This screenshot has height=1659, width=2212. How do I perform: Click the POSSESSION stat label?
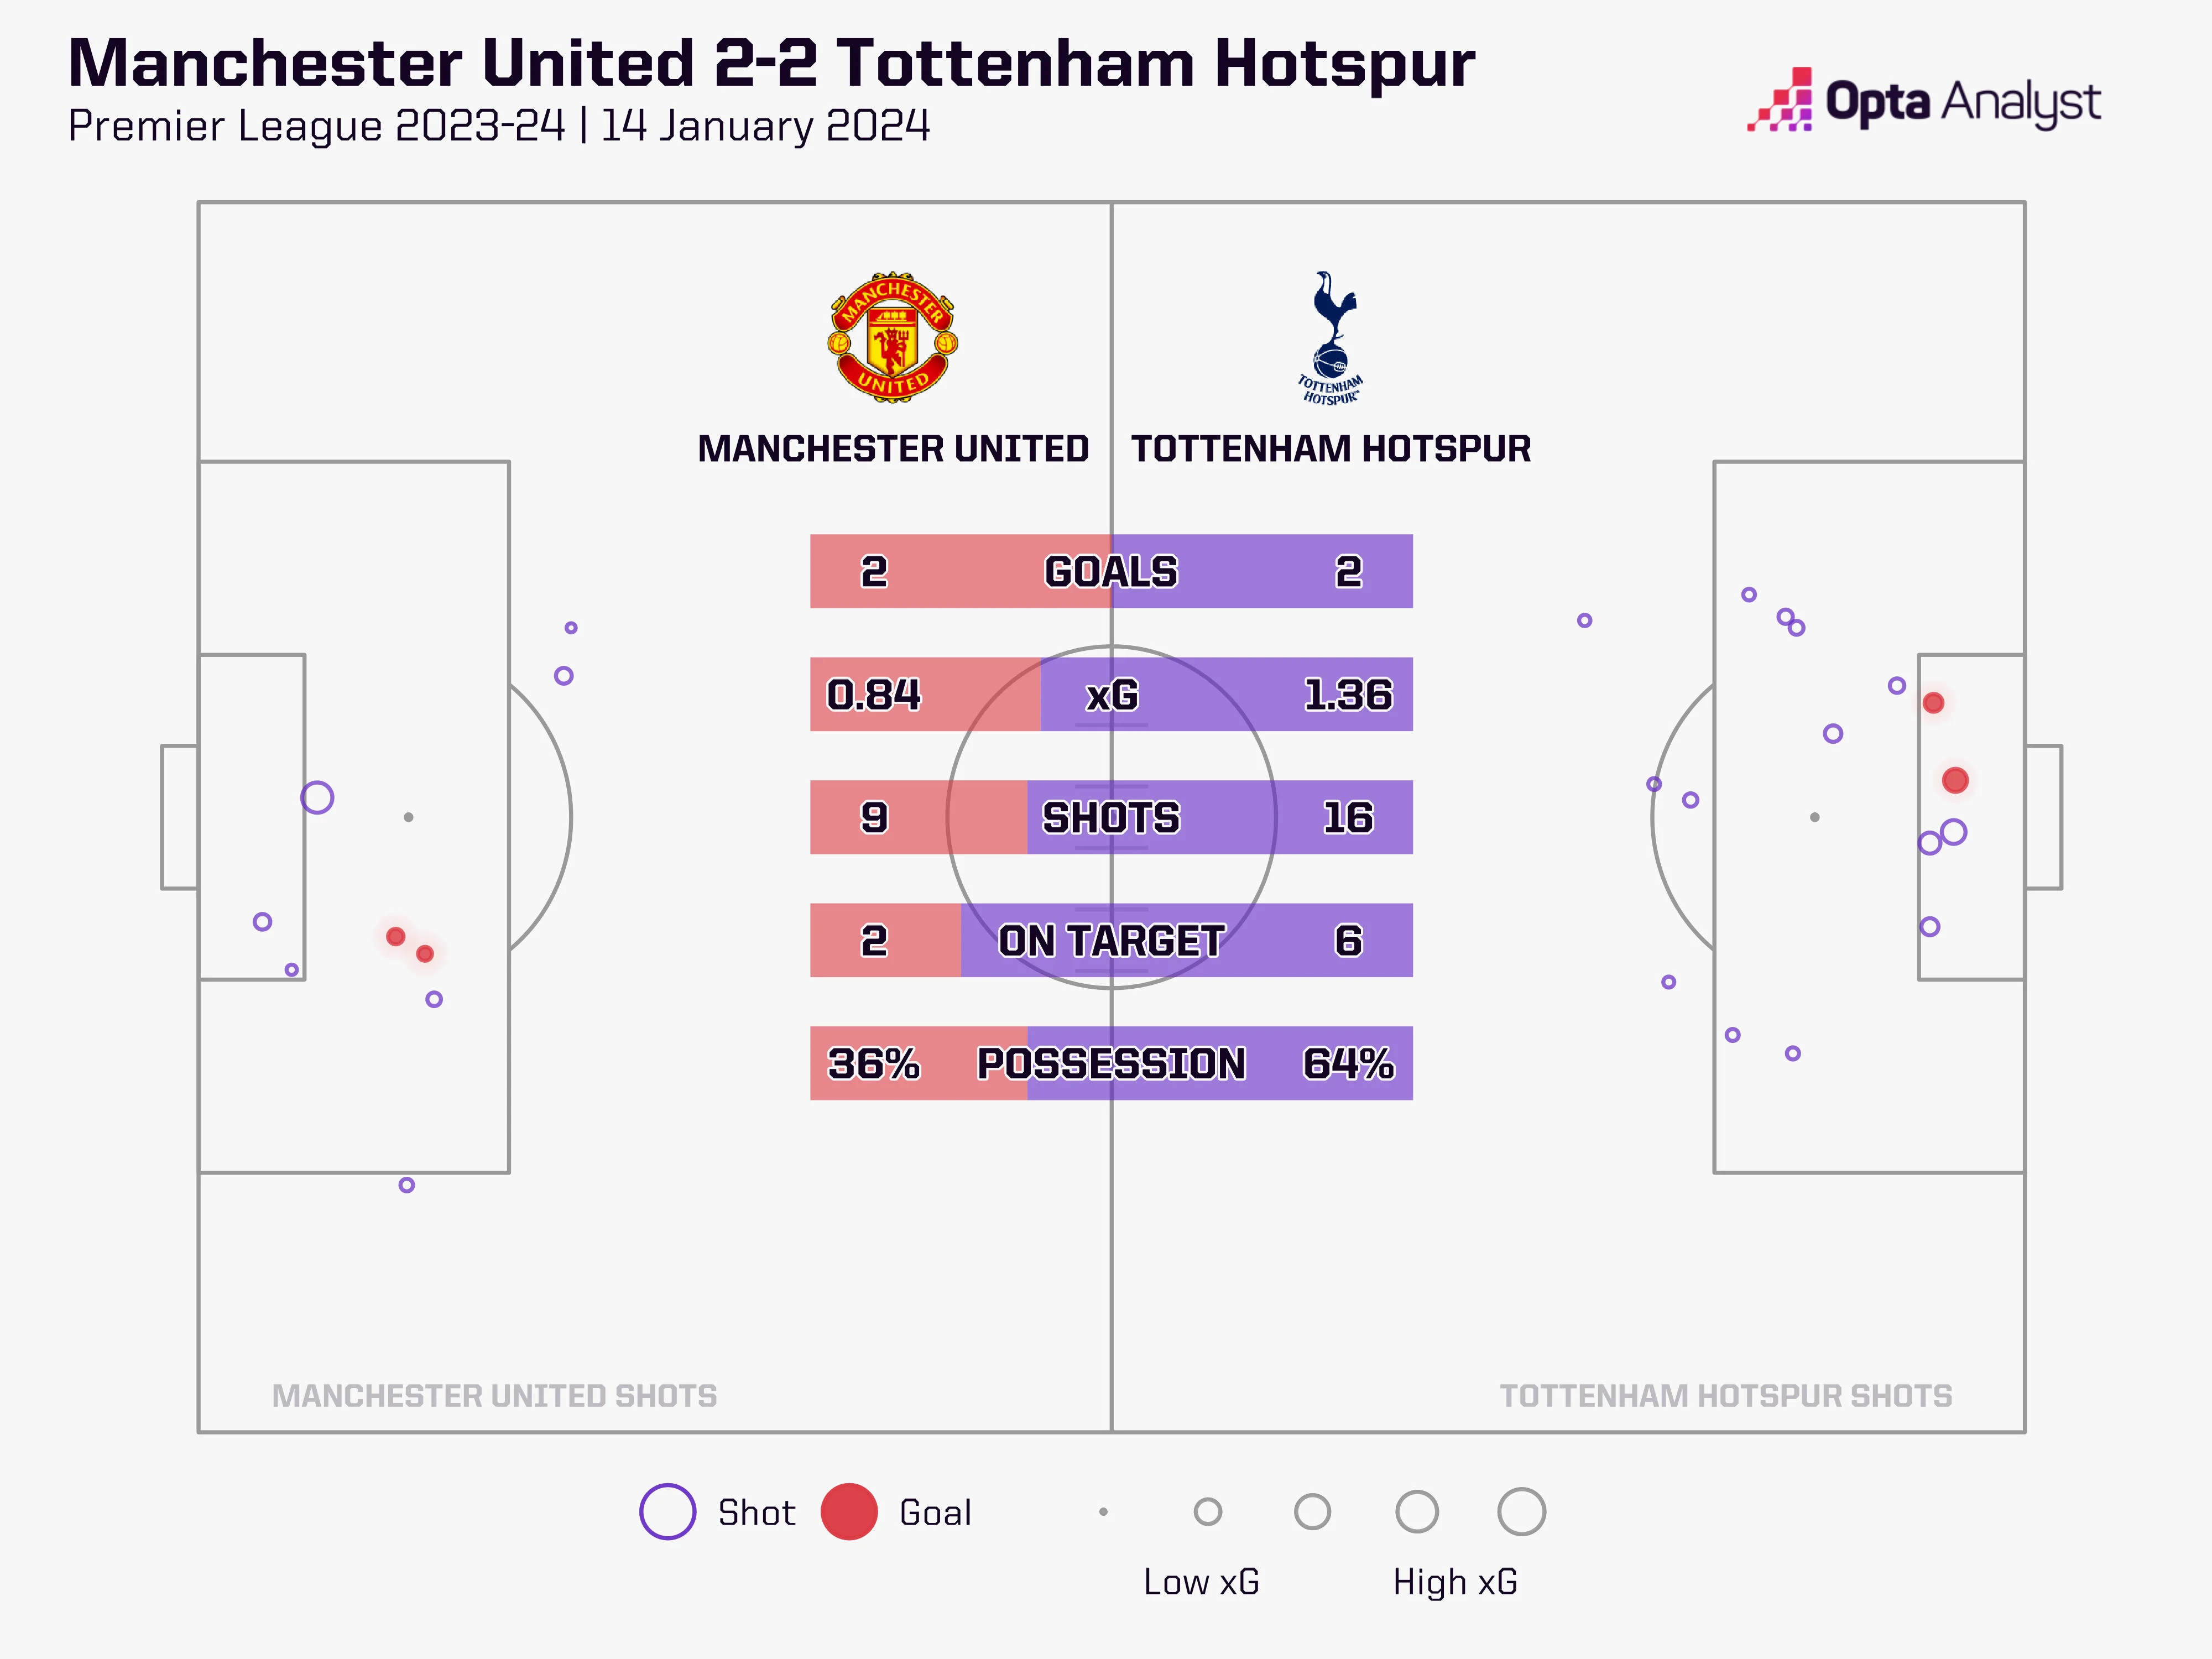click(1111, 1064)
